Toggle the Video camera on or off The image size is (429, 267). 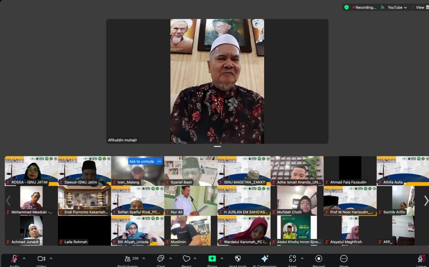click(41, 259)
